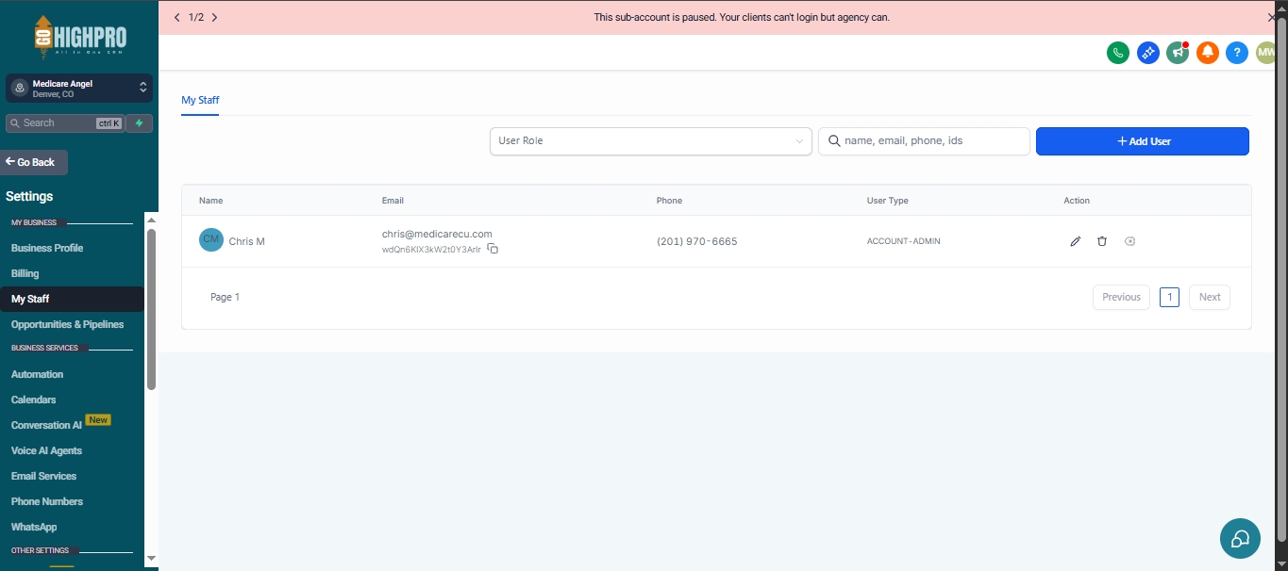Click the Go Back button
This screenshot has width=1288, height=571.
point(33,162)
